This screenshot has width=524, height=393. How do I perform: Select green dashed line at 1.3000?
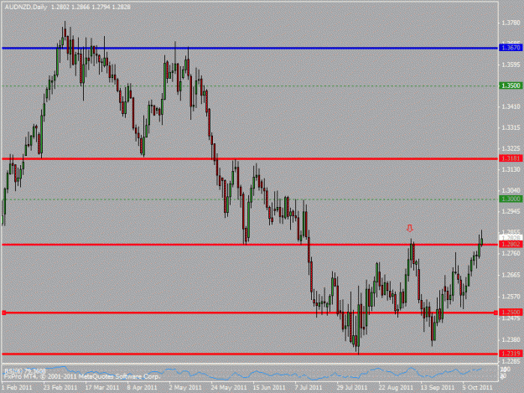click(250, 199)
